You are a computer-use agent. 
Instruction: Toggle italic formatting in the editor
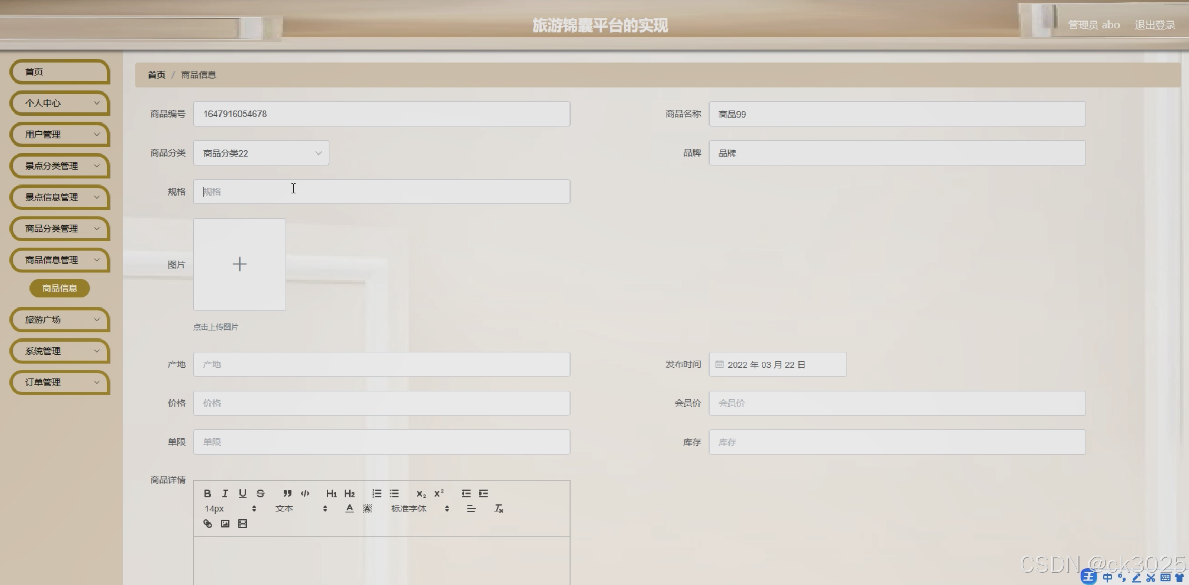(225, 494)
